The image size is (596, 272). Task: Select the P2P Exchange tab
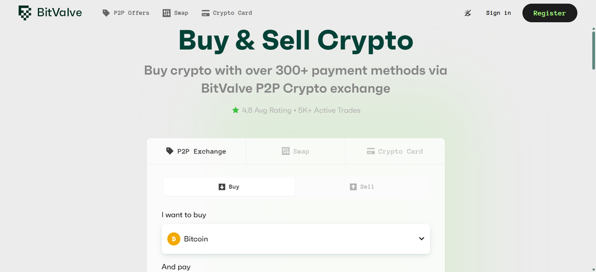197,151
